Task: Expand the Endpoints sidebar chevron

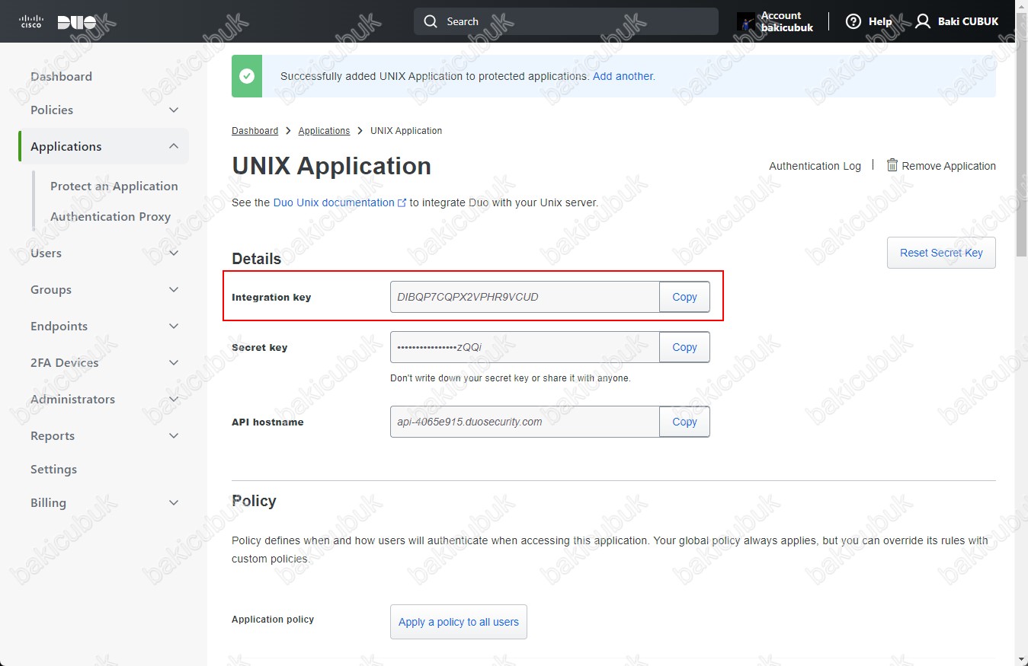Action: [174, 327]
